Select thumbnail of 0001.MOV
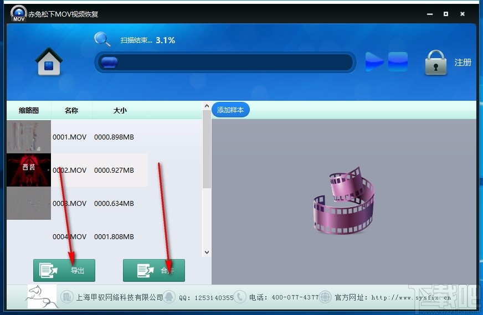483x315 pixels. pos(29,137)
